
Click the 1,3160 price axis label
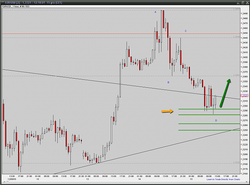(x=244, y=174)
